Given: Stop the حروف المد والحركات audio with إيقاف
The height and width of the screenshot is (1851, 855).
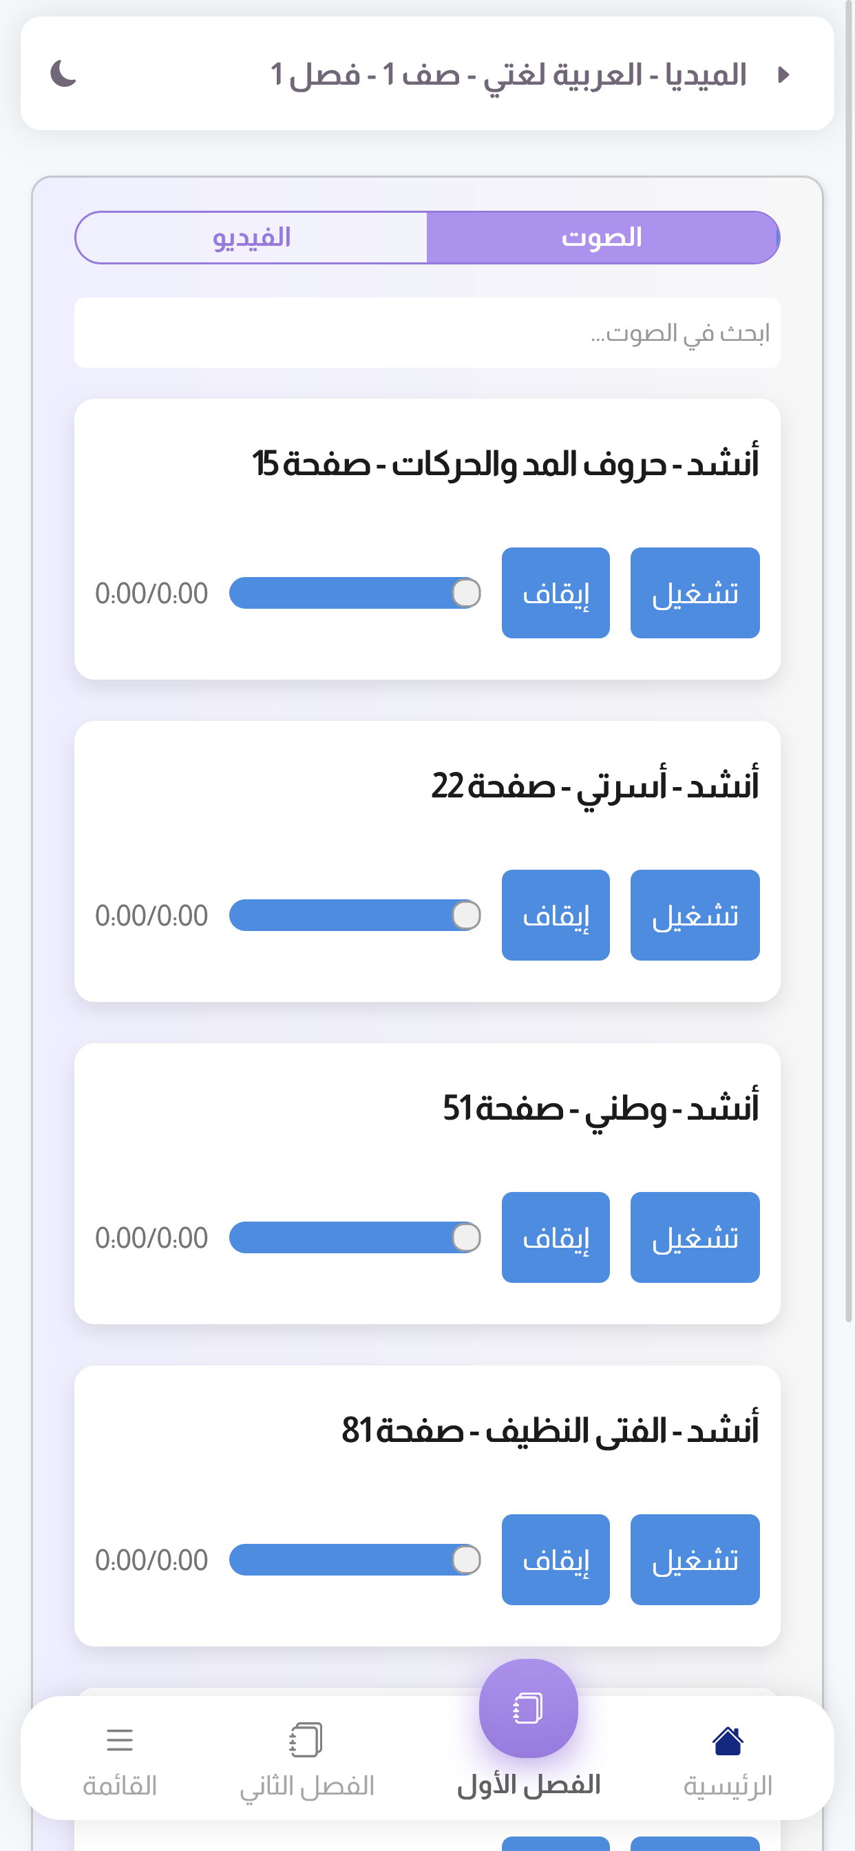Looking at the screenshot, I should pos(556,593).
